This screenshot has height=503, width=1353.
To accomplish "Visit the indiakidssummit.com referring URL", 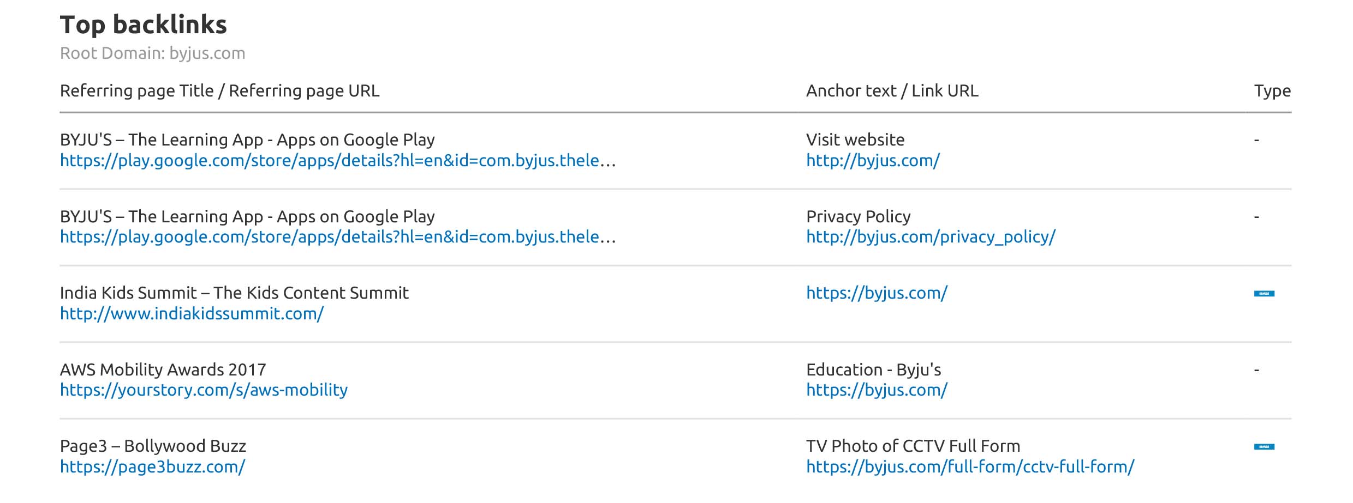I will pyautogui.click(x=192, y=314).
